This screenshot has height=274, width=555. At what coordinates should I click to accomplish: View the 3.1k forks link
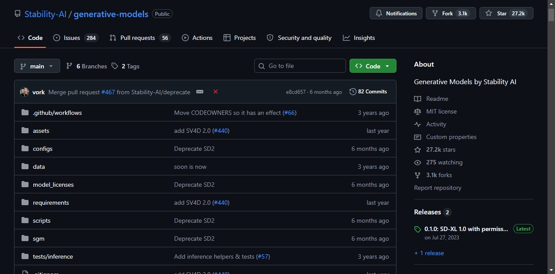(433, 175)
